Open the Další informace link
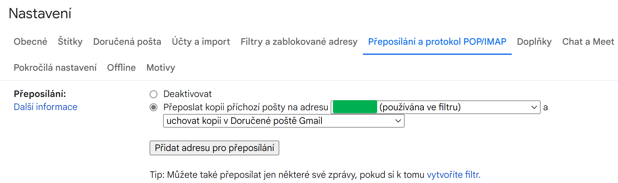This screenshot has width=618, height=183. click(46, 107)
